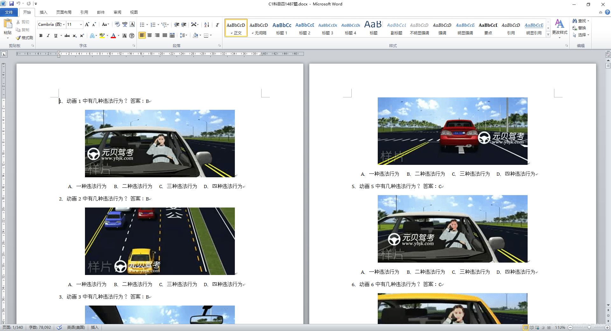
Task: Switch to the 插入 (Insert) ribbon tab
Action: pos(43,12)
